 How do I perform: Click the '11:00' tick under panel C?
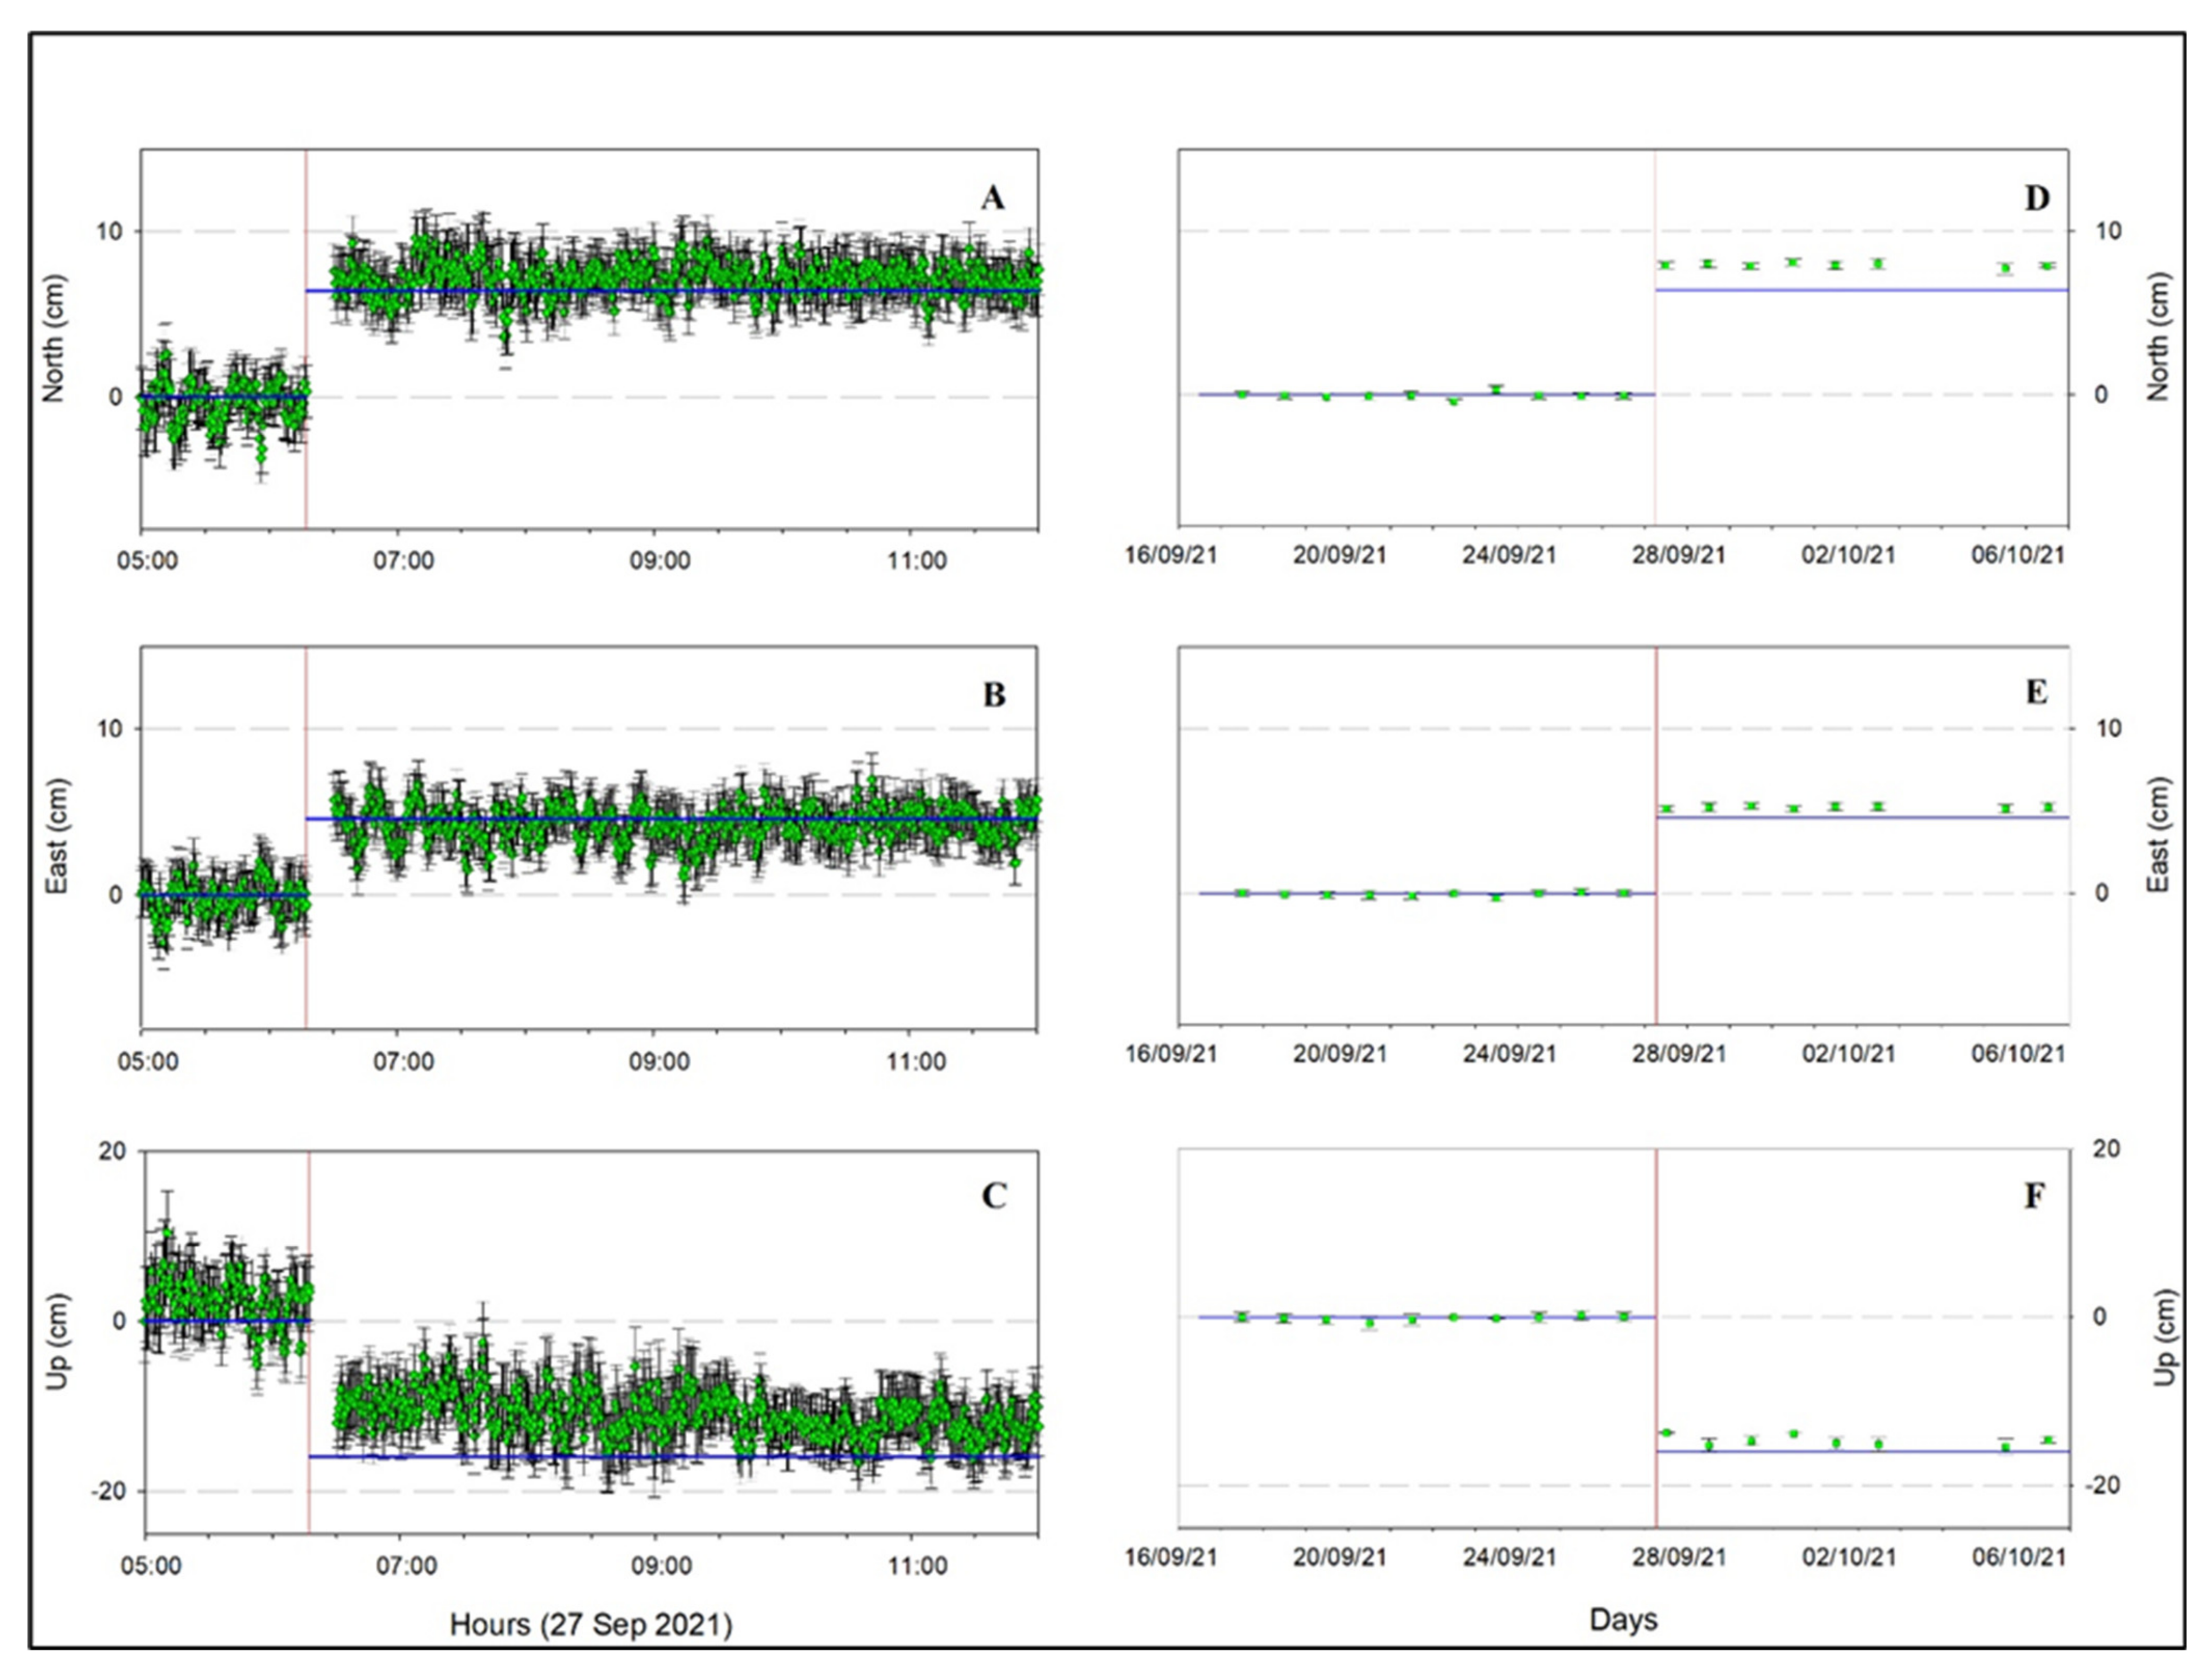click(917, 1565)
